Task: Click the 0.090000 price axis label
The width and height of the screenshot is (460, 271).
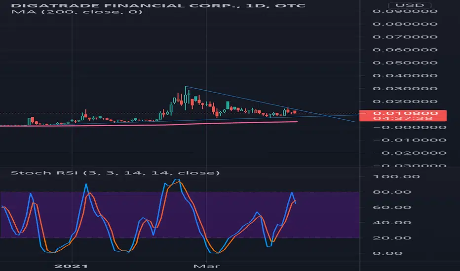Action: click(405, 11)
